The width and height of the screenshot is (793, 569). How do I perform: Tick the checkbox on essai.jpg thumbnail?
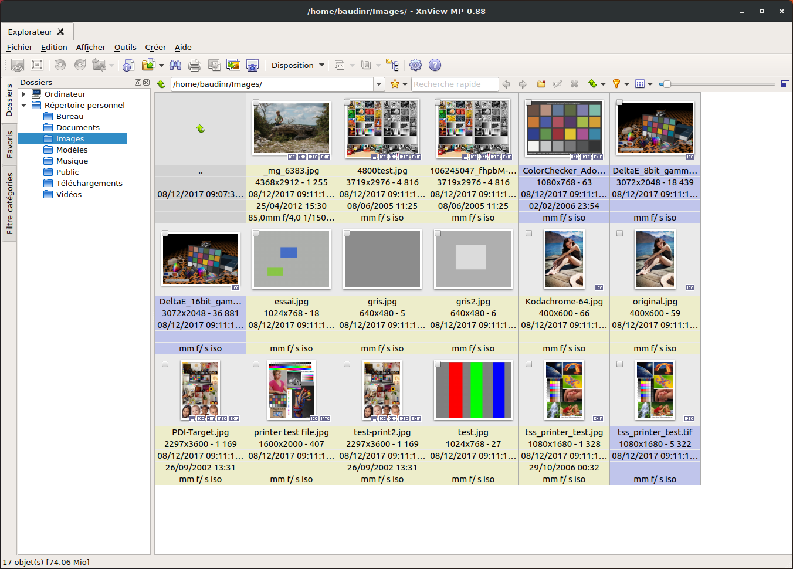click(256, 233)
